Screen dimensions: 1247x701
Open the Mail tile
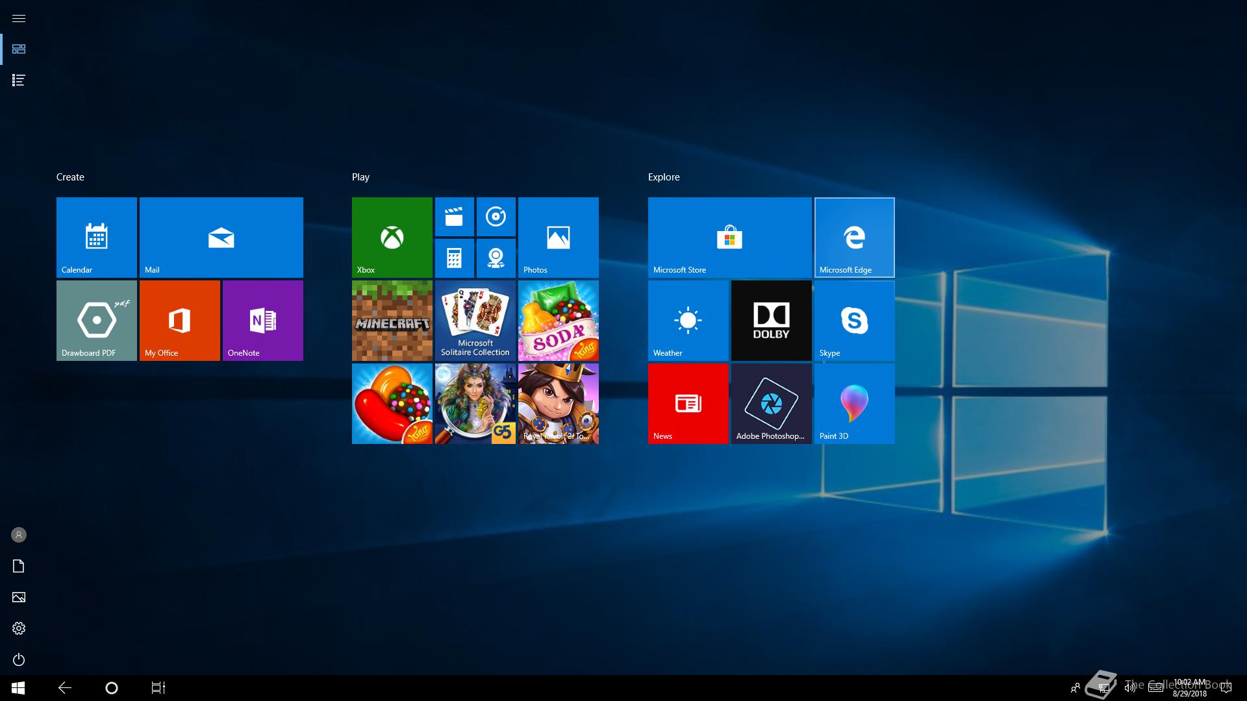(221, 238)
